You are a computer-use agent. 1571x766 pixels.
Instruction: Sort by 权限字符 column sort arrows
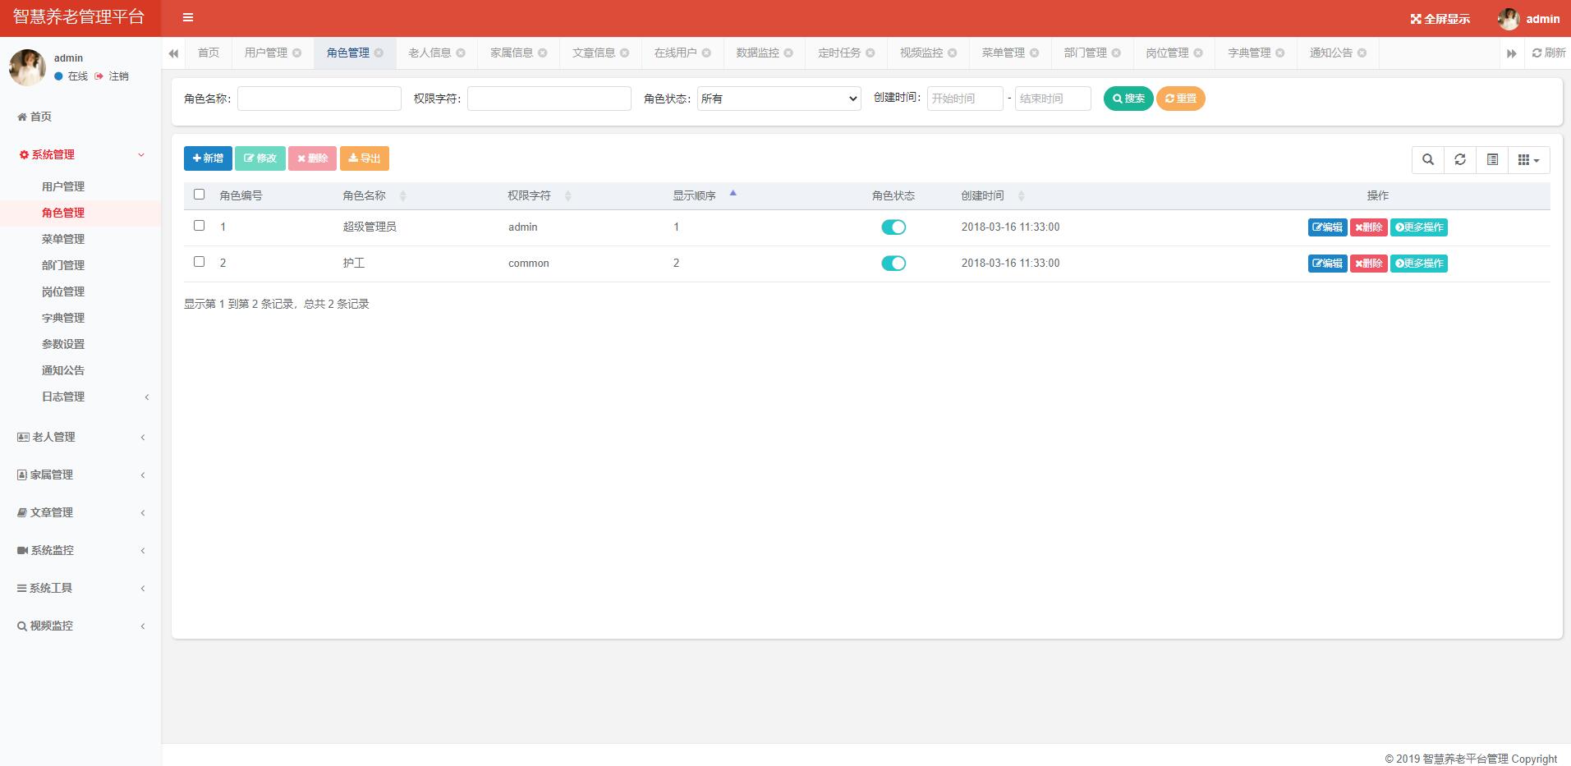[x=567, y=195]
